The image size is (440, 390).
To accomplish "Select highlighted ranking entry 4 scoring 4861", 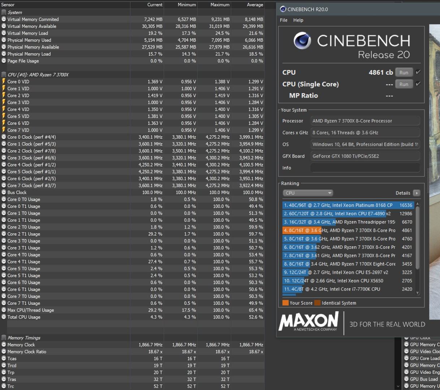I will tap(348, 230).
